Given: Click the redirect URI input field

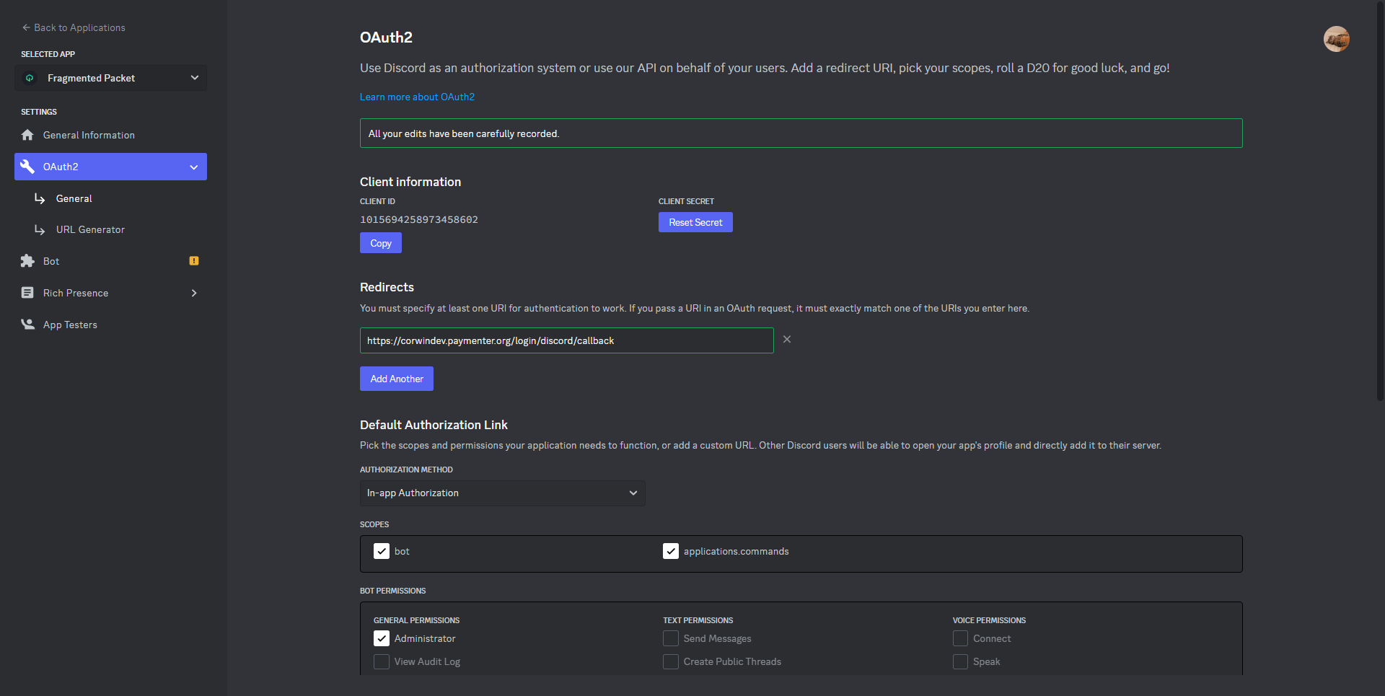Looking at the screenshot, I should (566, 340).
